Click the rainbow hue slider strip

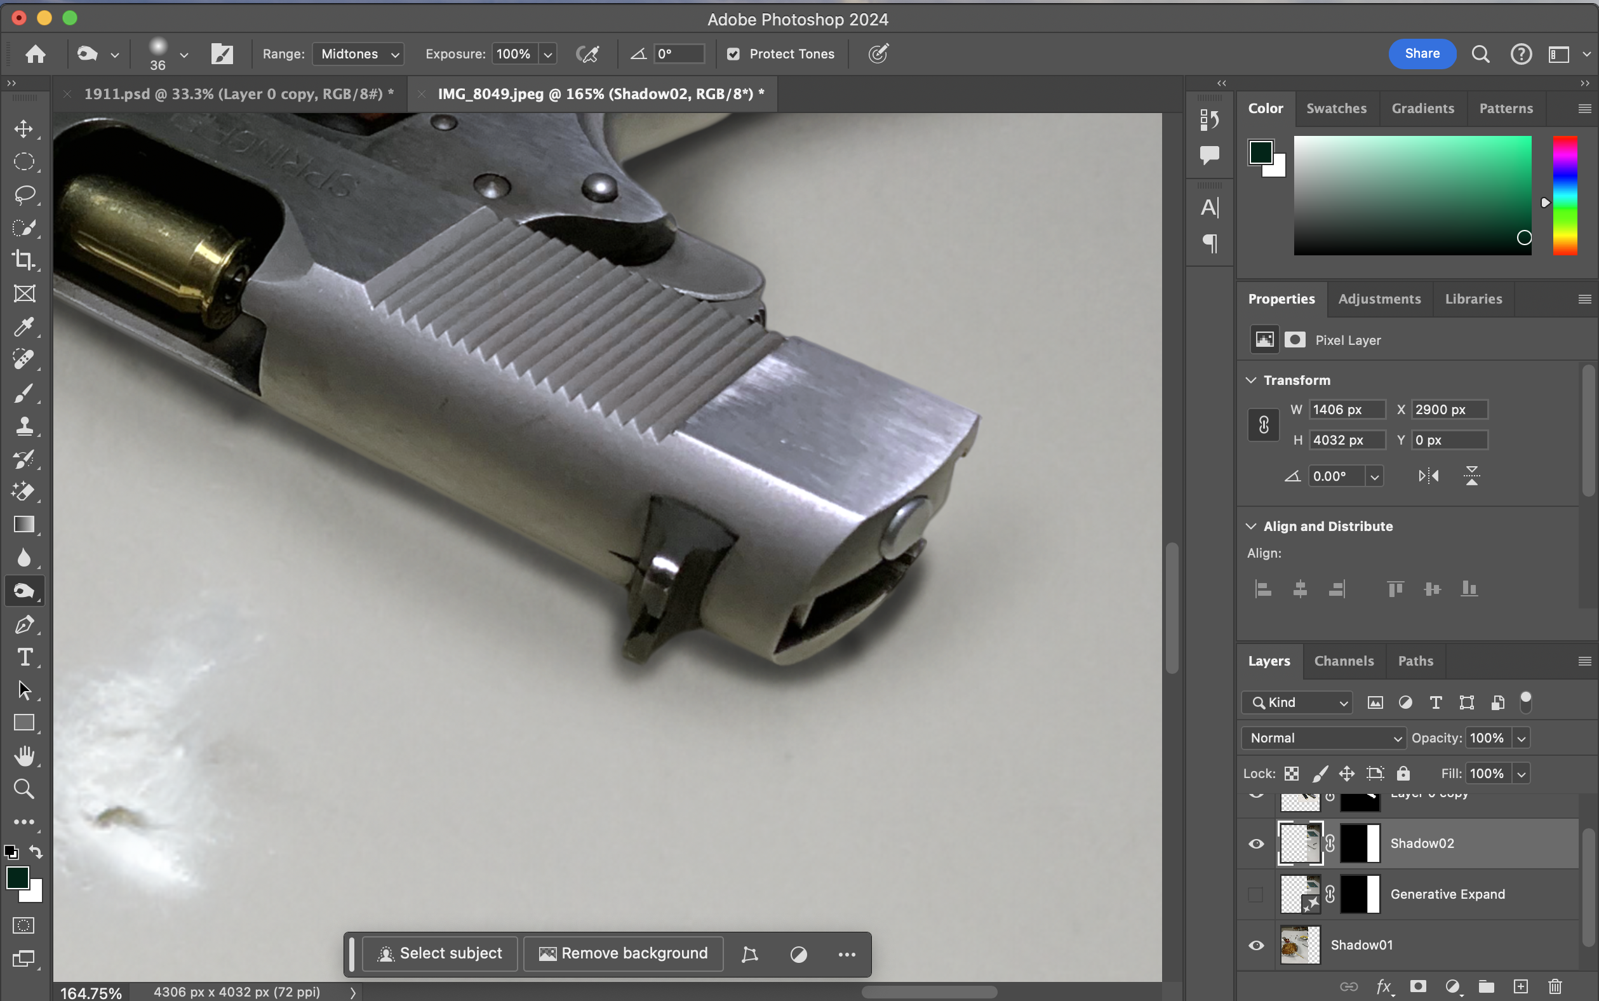1565,195
